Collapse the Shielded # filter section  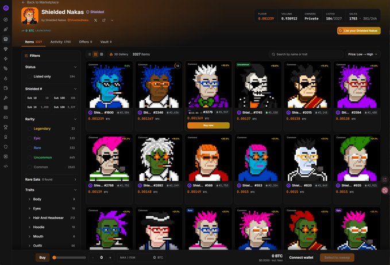tap(75, 89)
